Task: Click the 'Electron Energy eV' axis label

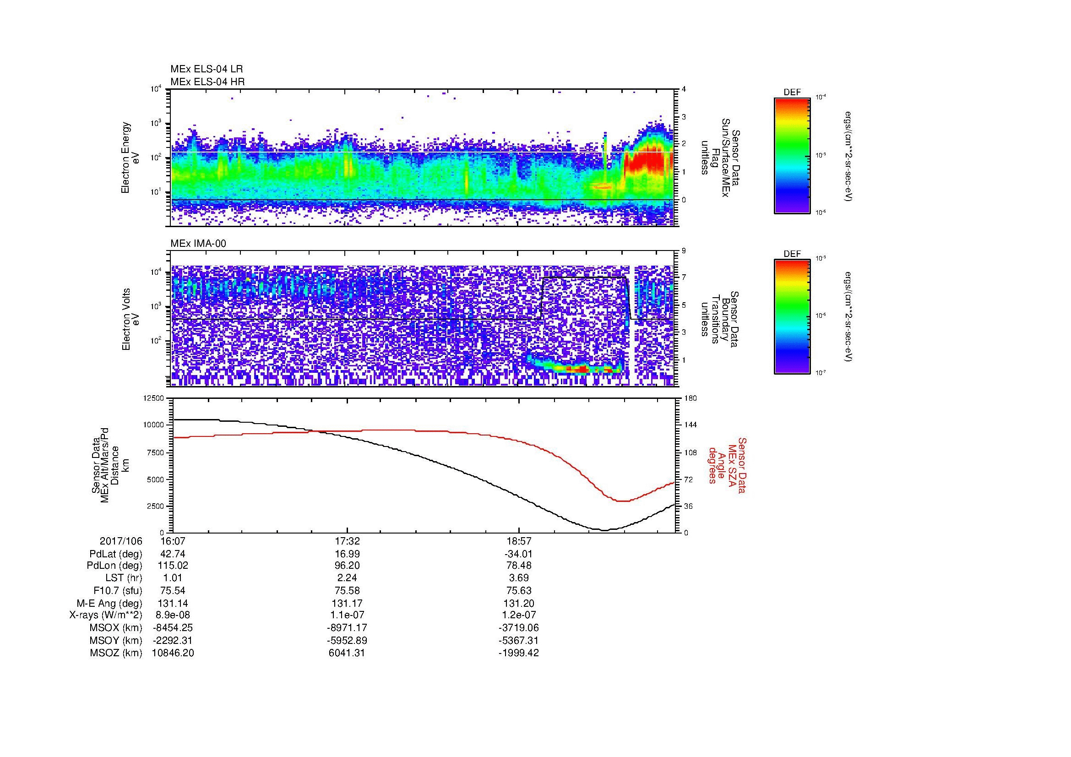Action: (130, 158)
